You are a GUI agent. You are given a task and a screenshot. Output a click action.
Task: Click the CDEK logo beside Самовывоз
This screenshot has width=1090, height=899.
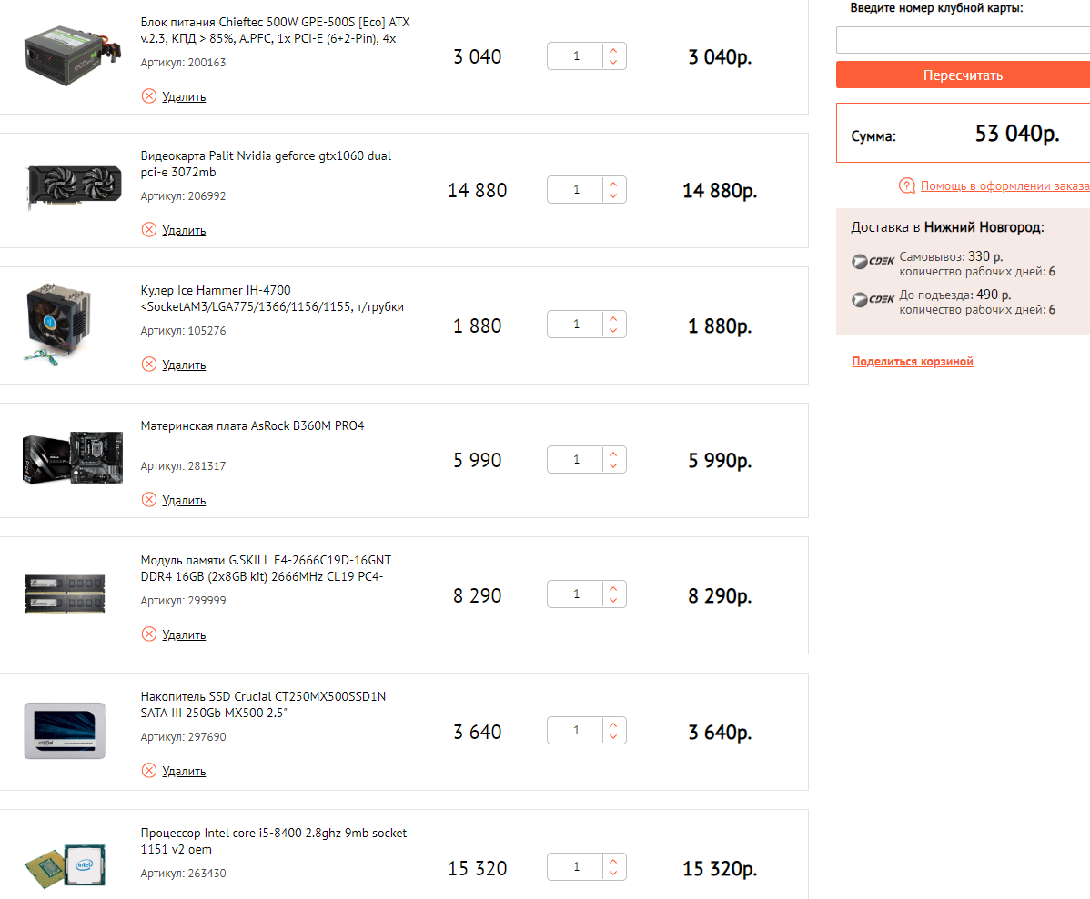pos(873,262)
